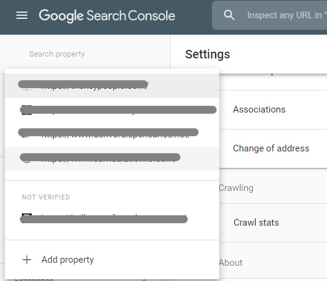Image resolution: width=327 pixels, height=281 pixels.
Task: Select the second property with longest redacted URL
Action: tap(112, 110)
